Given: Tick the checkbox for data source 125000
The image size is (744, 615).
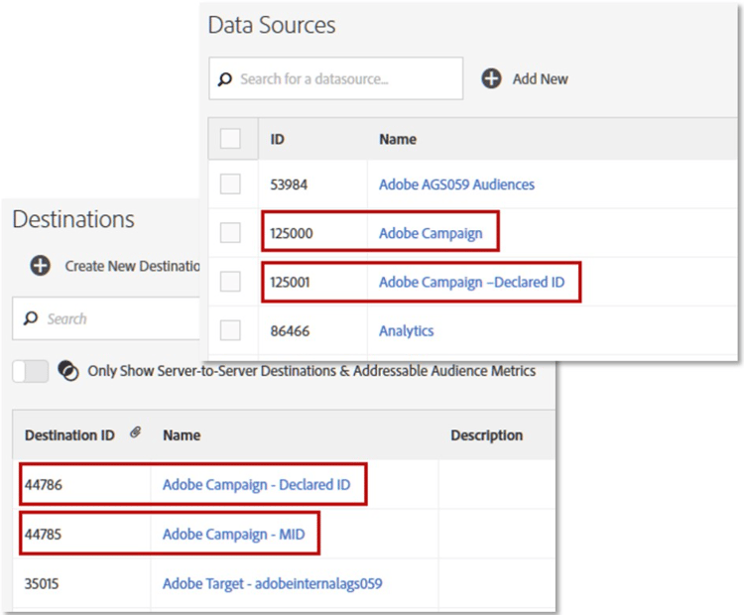Looking at the screenshot, I should pyautogui.click(x=230, y=233).
